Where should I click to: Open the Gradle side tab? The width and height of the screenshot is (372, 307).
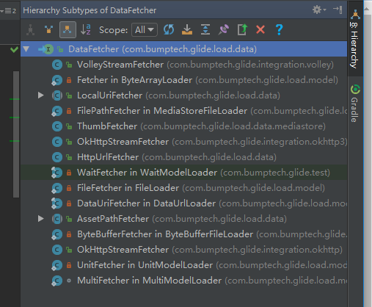[355, 104]
